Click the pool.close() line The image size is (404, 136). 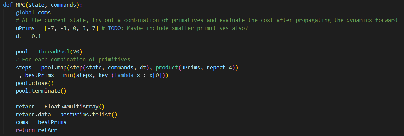[x=34, y=83]
